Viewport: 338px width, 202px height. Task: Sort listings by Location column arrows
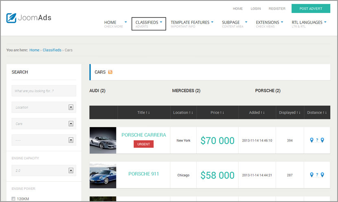click(191, 113)
